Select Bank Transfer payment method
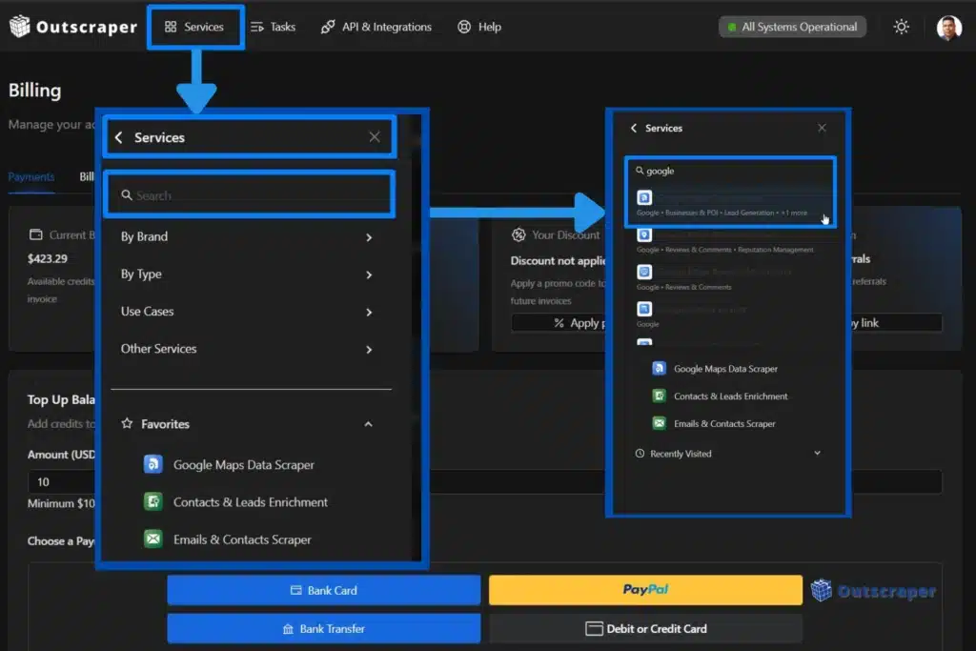The image size is (976, 651). point(324,628)
